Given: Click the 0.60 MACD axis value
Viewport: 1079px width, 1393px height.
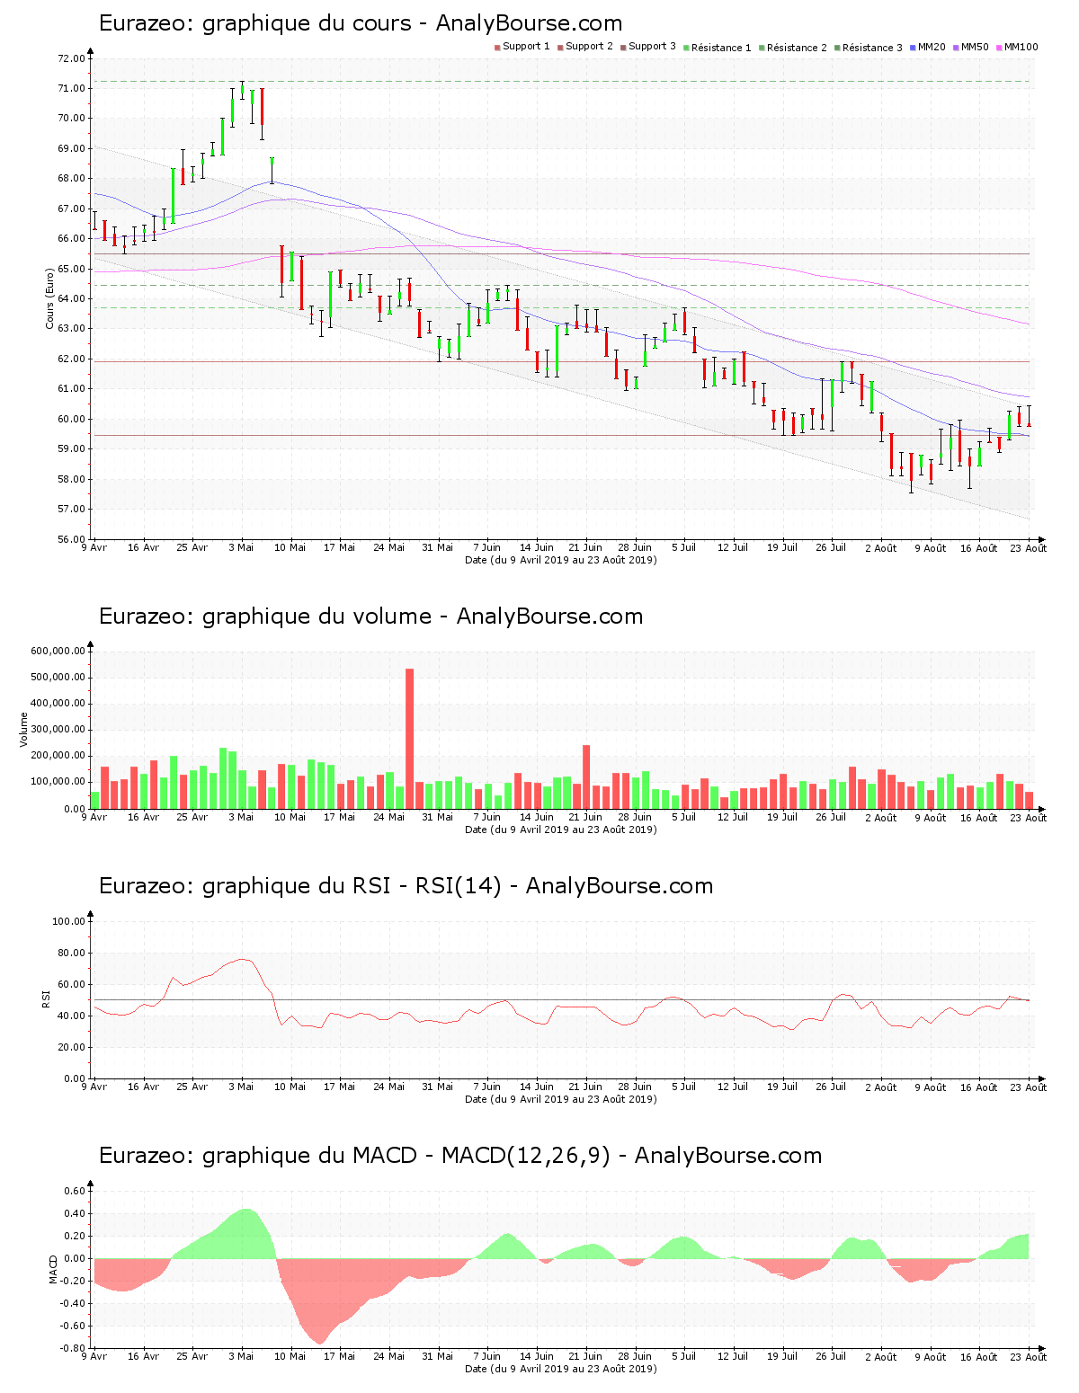Looking at the screenshot, I should (x=76, y=1191).
